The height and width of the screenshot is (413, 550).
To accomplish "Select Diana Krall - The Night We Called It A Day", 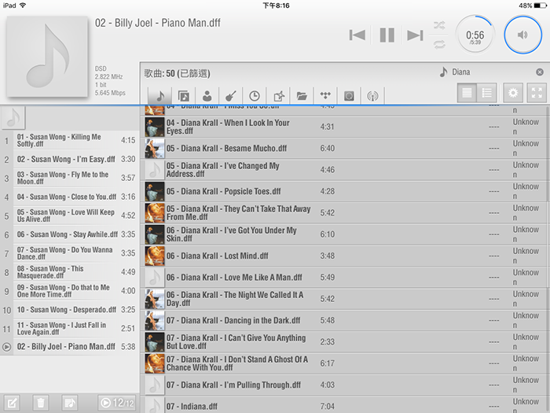I will tap(344, 299).
